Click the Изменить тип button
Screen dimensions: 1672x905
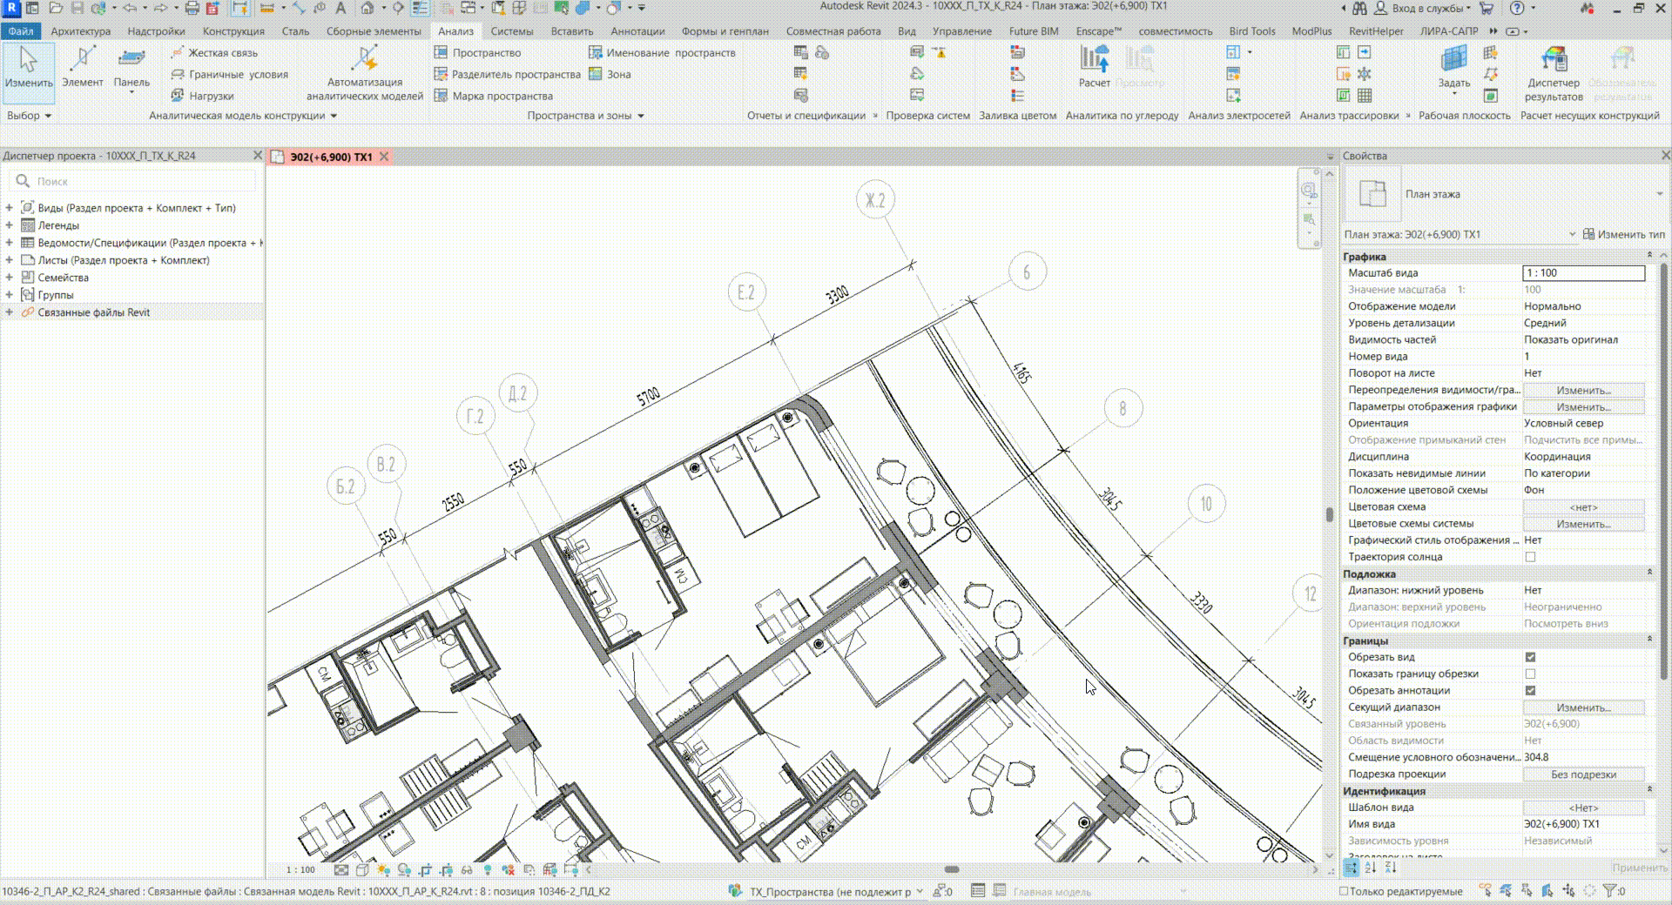tap(1623, 234)
